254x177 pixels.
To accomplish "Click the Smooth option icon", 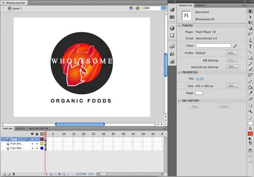I will pos(250,156).
